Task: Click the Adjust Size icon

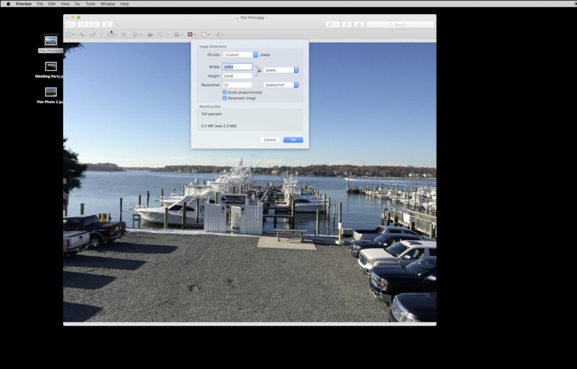Action: (x=160, y=34)
